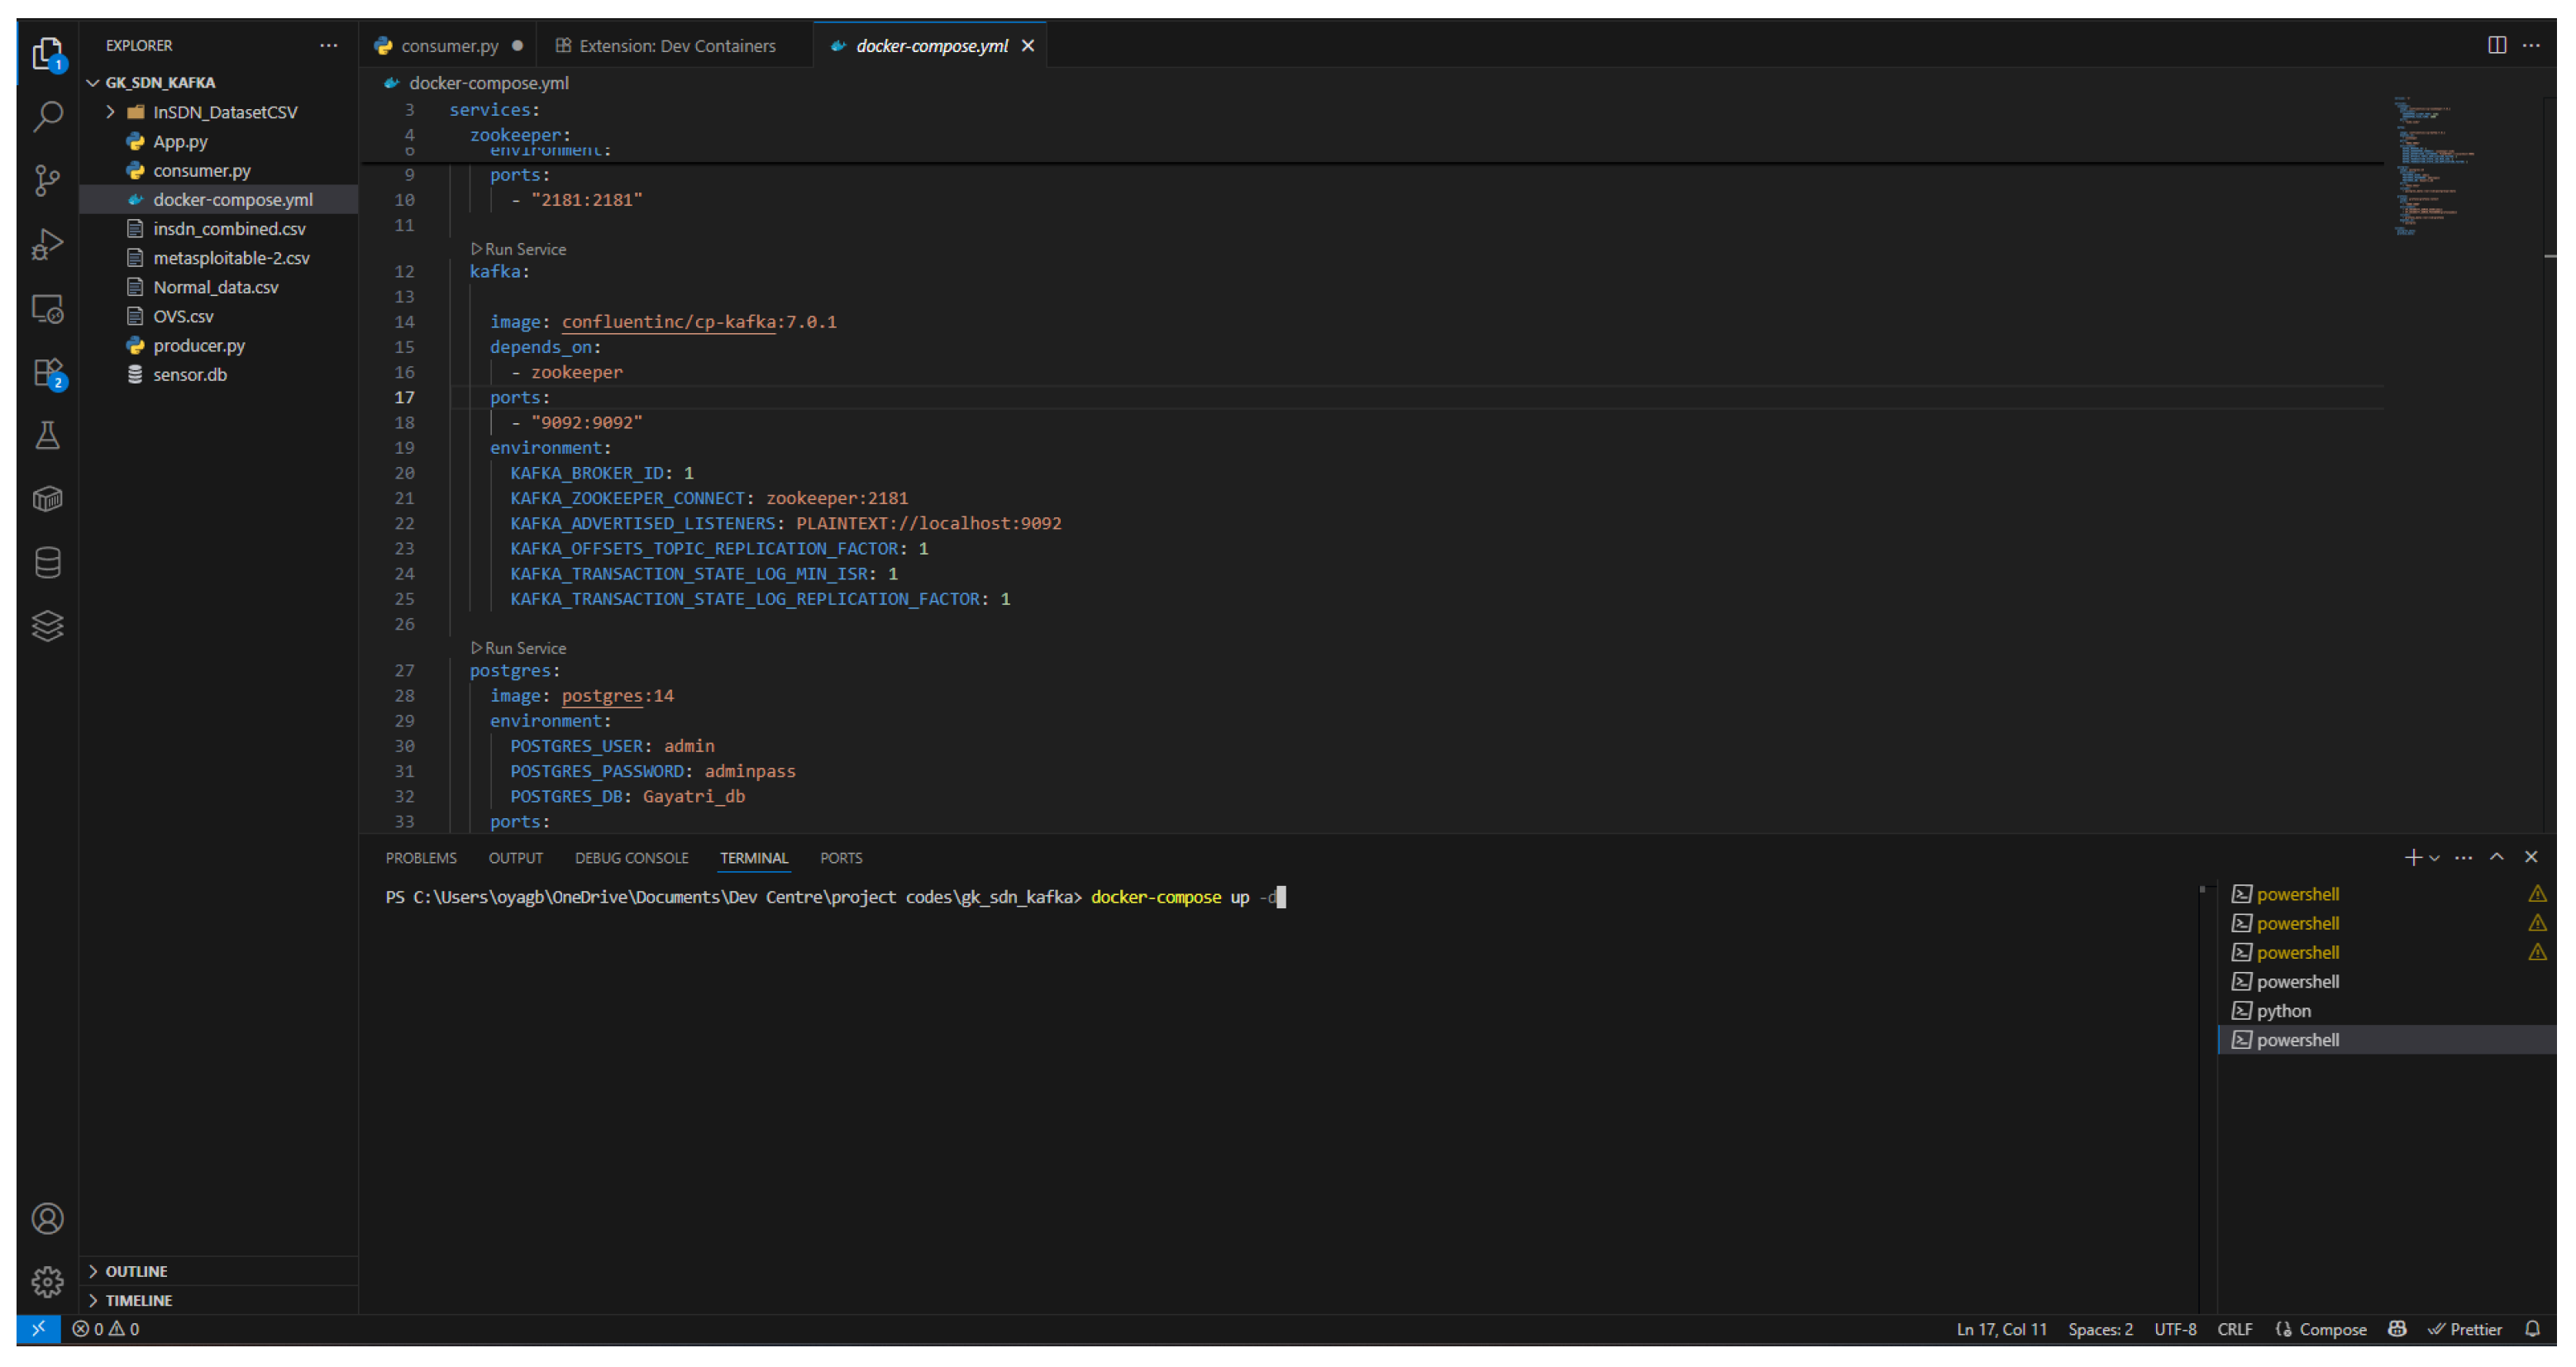2576x1367 pixels.
Task: Open the Search view in activity bar
Action: [48, 117]
